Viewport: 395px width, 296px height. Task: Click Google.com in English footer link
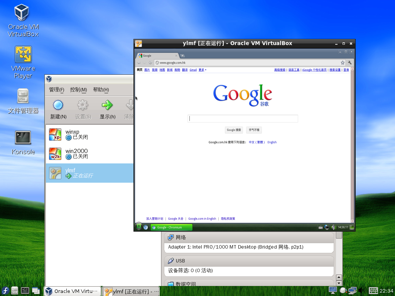point(202,219)
